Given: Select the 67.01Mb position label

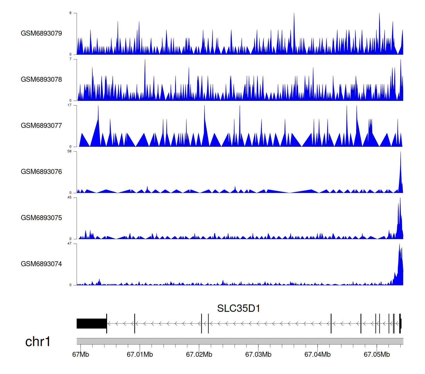Looking at the screenshot, I should (140, 354).
